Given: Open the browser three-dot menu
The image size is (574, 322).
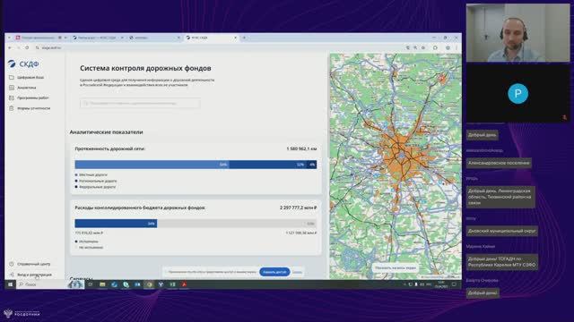Looking at the screenshot, I should [457, 47].
